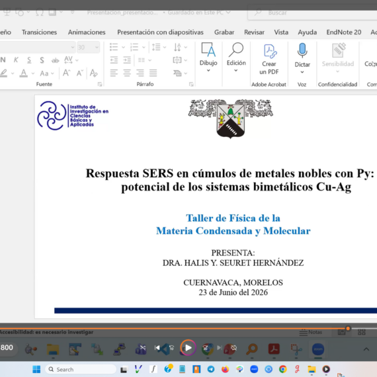This screenshot has height=377, width=377.
Task: Switch to normal view in status bar
Action: tap(341, 332)
